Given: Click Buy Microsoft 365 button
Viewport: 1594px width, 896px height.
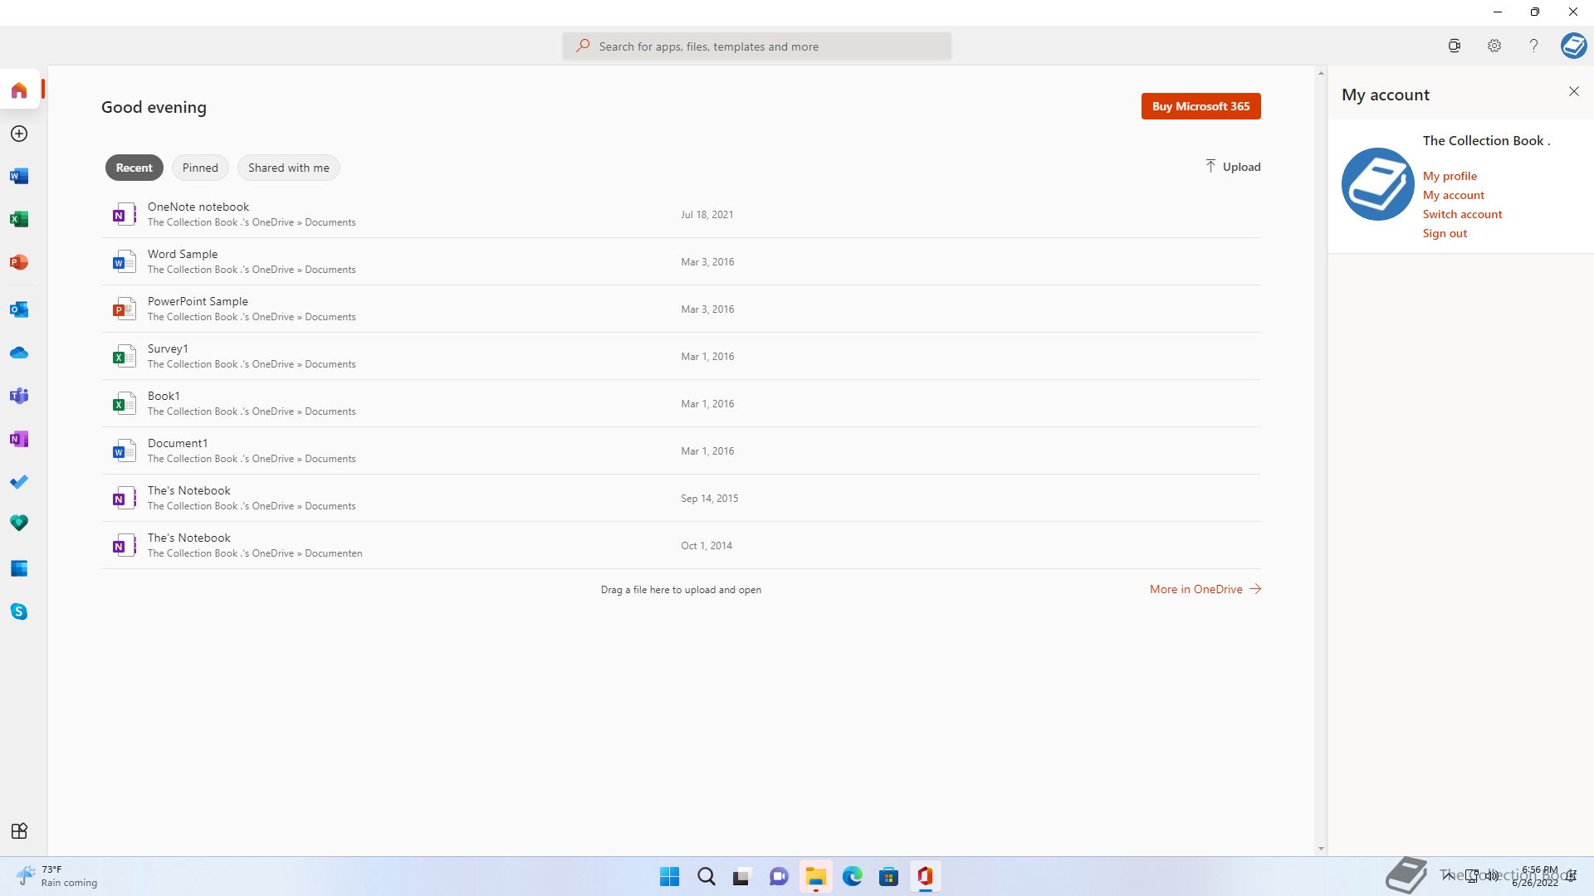Looking at the screenshot, I should point(1200,106).
